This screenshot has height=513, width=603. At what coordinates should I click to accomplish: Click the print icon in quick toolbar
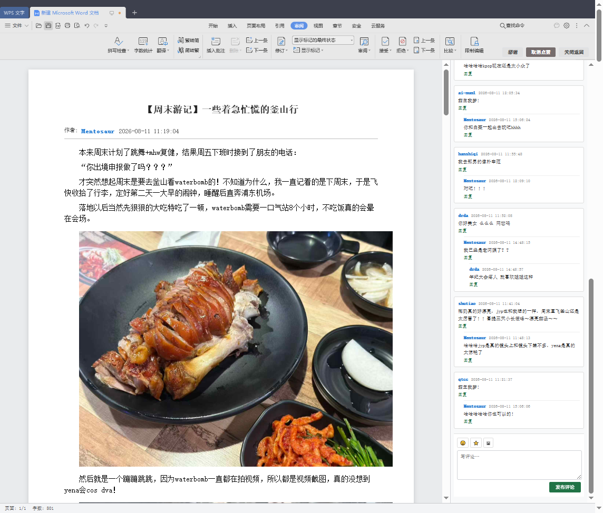[67, 25]
